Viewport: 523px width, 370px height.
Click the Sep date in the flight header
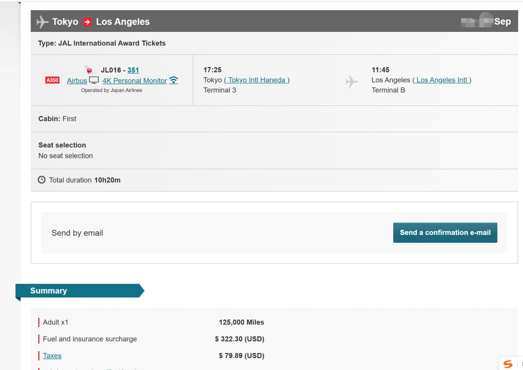coord(502,22)
